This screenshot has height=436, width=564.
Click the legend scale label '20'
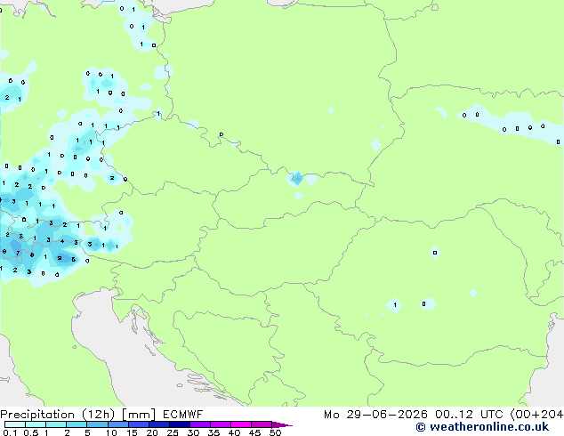click(x=152, y=432)
